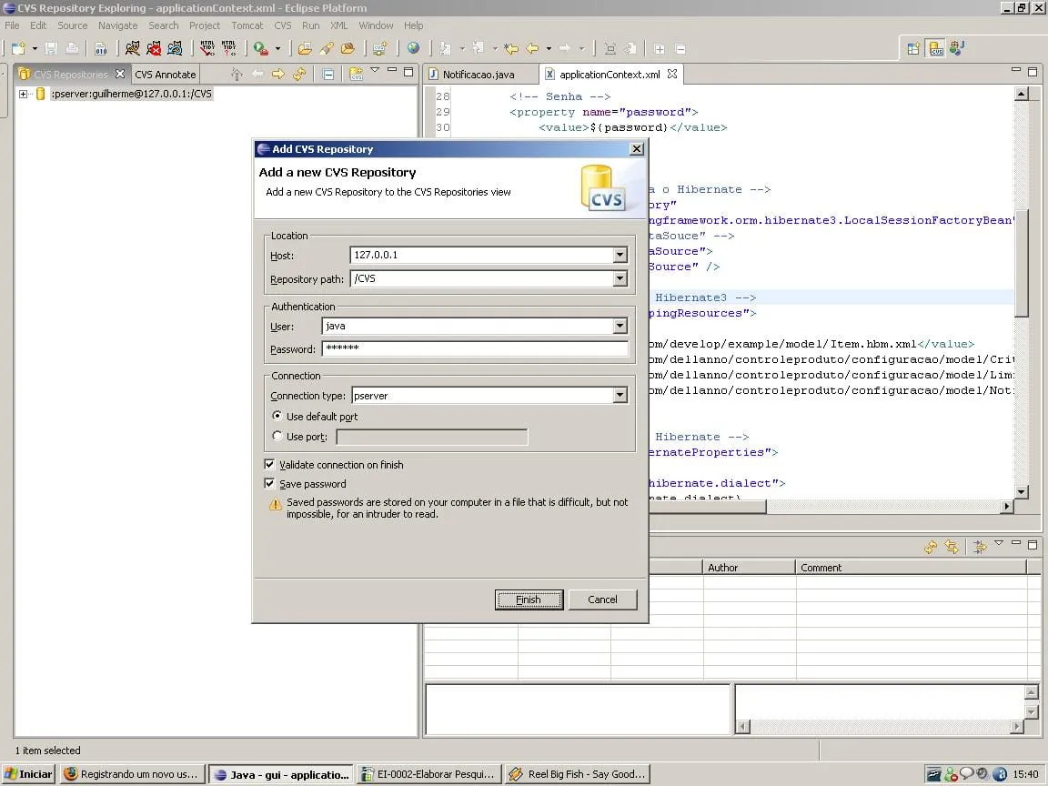Click the Open Perspective icon
Screen dimensions: 1048x786
914,49
